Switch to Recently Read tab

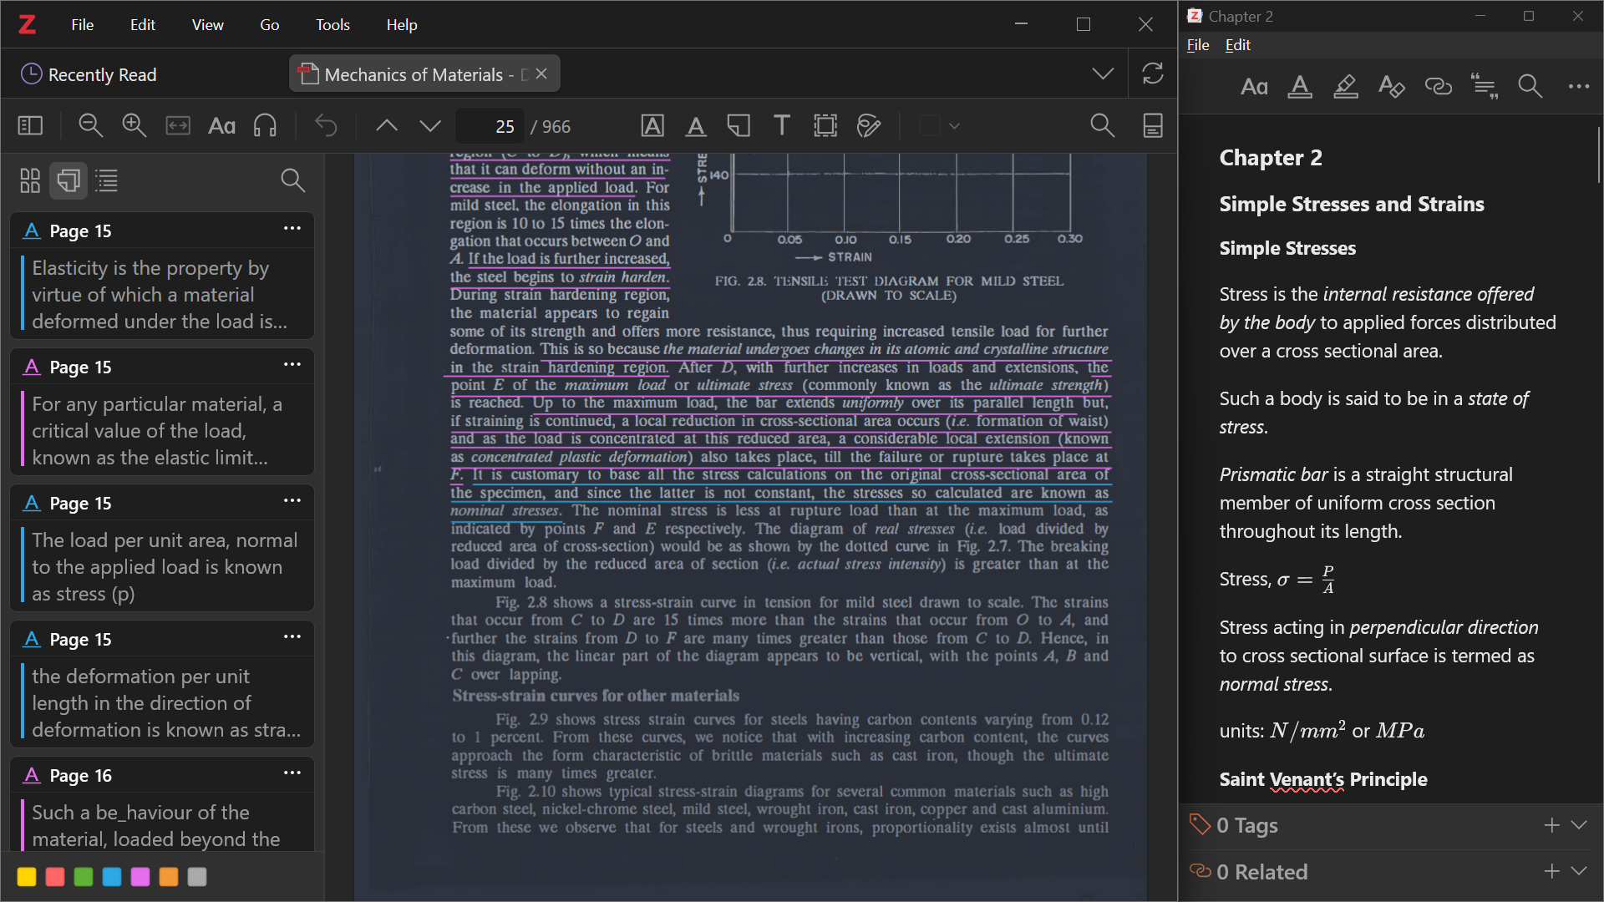tap(89, 74)
